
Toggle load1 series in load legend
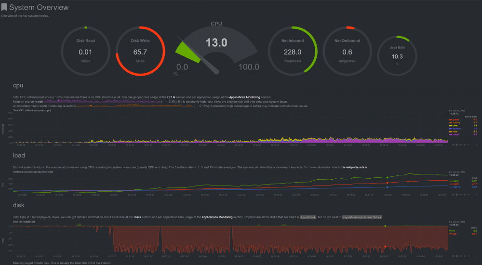tap(454, 181)
